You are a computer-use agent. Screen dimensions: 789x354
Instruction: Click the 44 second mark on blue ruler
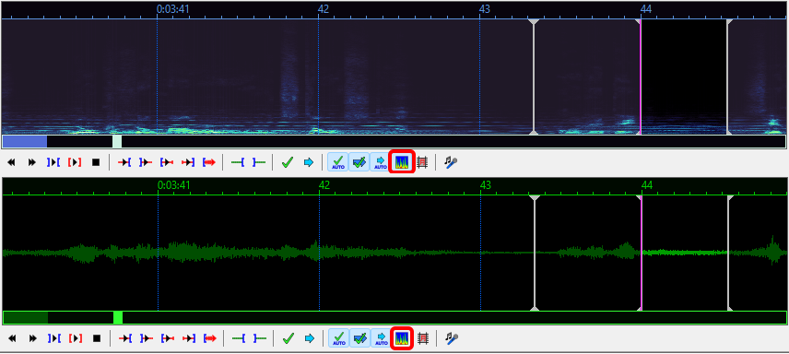click(646, 8)
